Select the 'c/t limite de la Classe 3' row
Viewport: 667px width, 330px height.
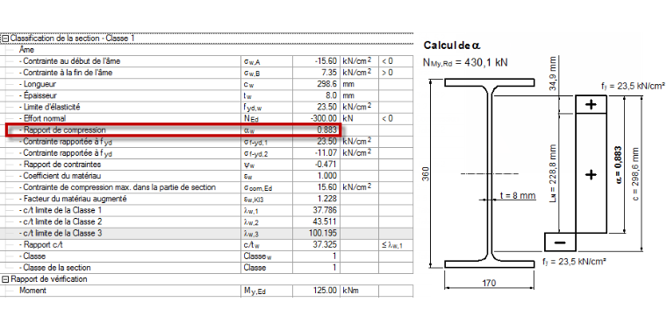pos(207,233)
